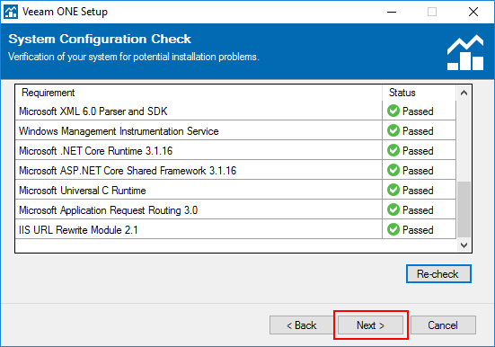The width and height of the screenshot is (495, 347).
Task: Click the Passed icon for ASP.NET Core Shared Framework
Action: (x=393, y=170)
